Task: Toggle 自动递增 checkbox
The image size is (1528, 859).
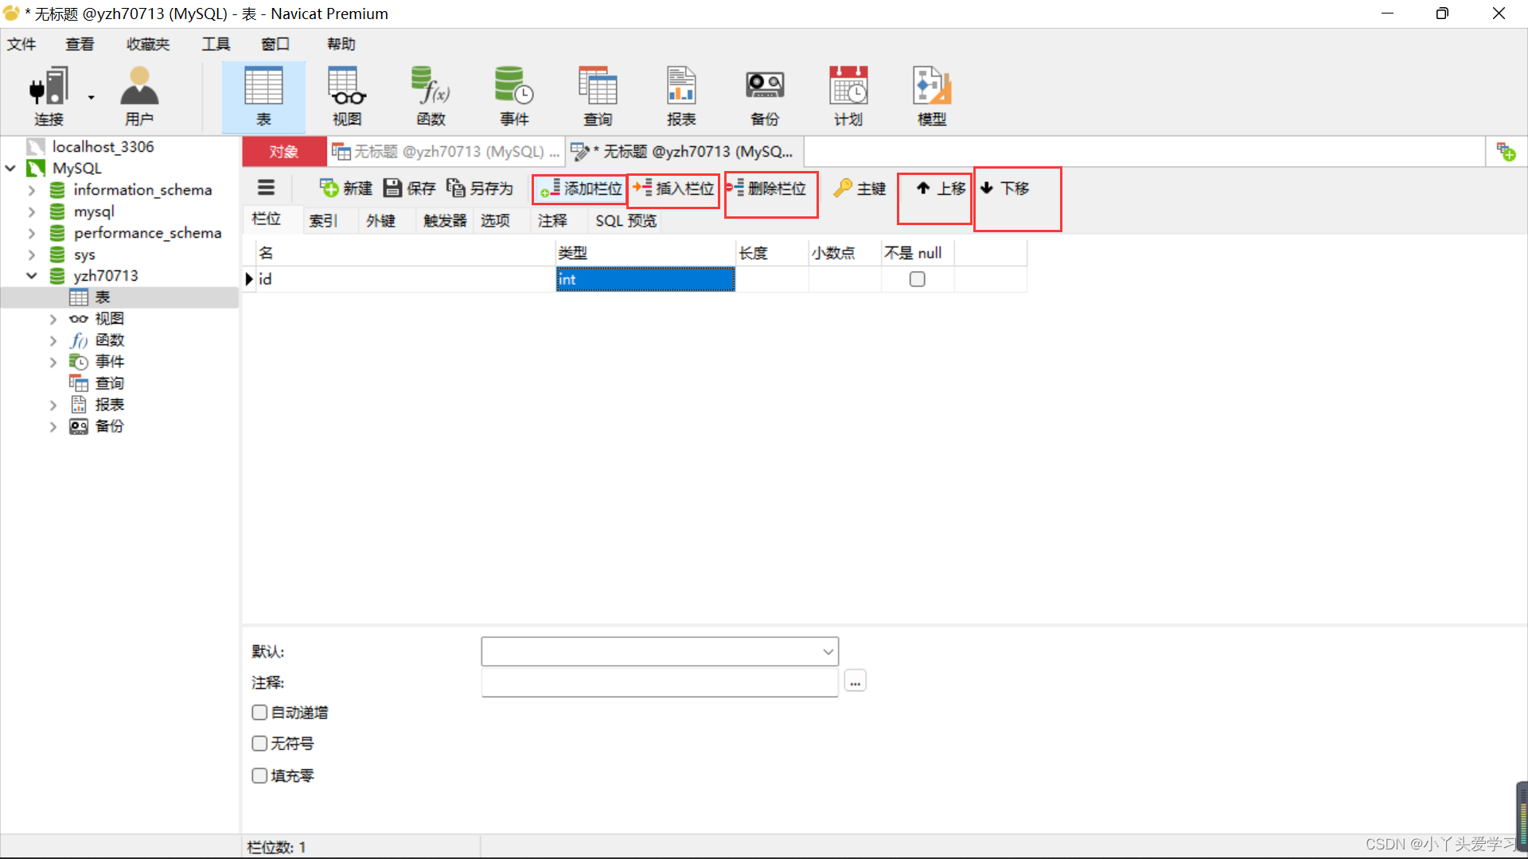Action: (x=258, y=712)
